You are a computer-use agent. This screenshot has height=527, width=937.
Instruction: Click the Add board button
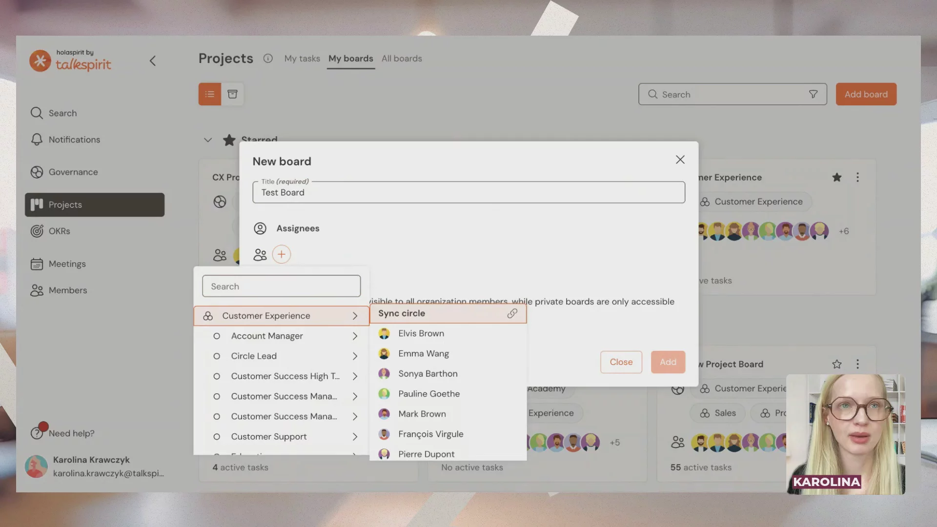pos(866,94)
